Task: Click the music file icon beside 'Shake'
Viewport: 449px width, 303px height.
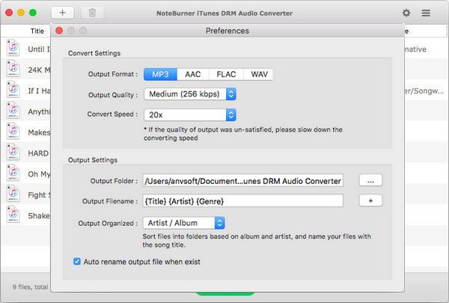Action: [x=13, y=215]
